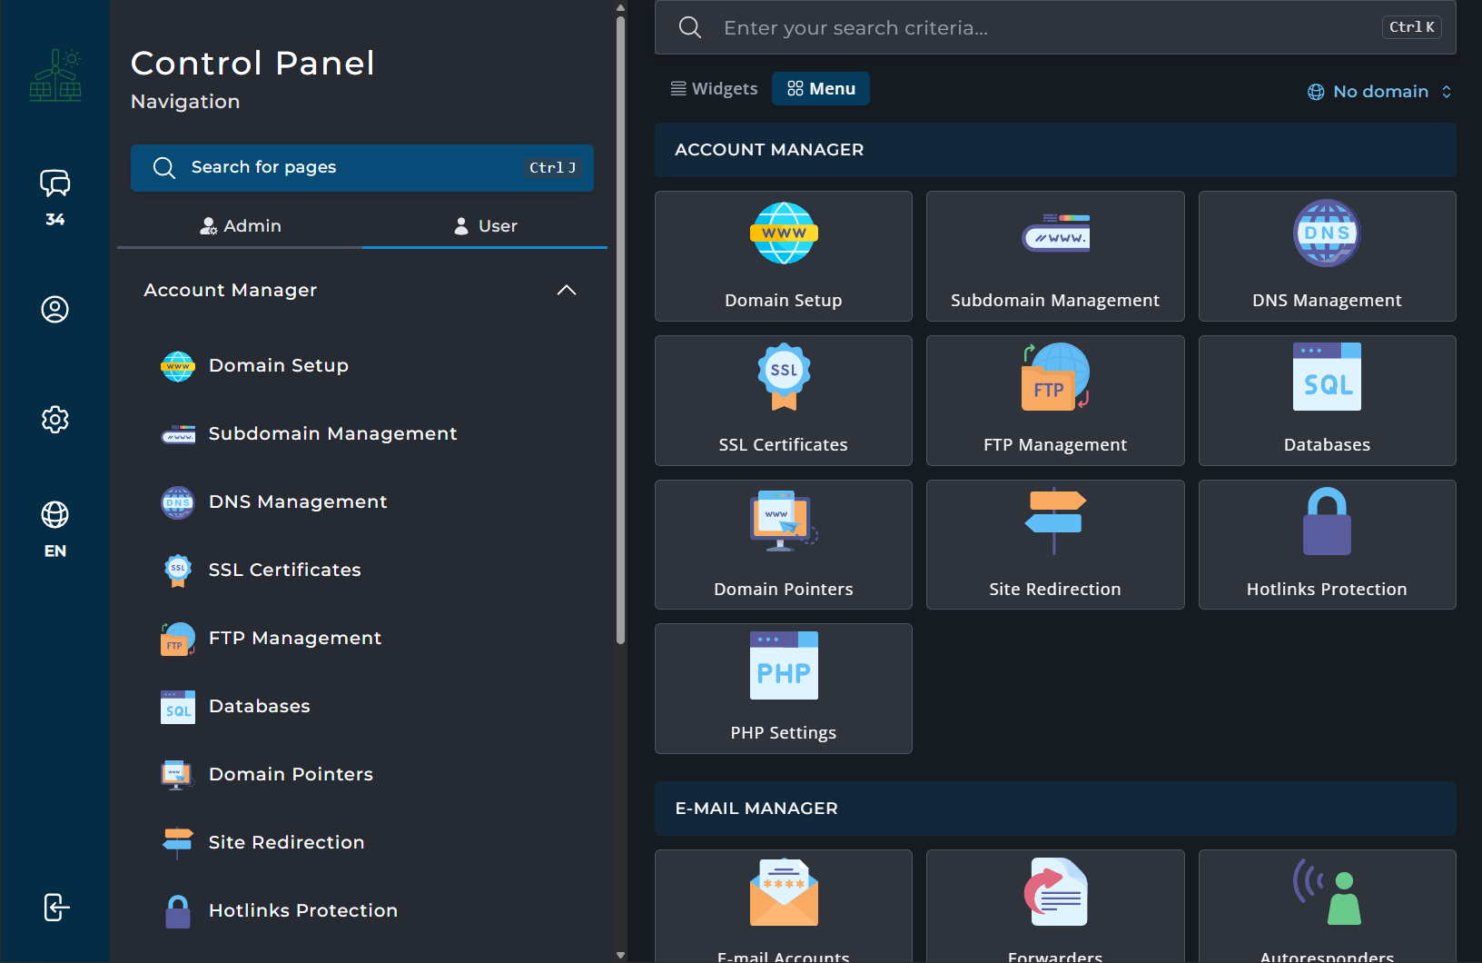Open Databases in the navigation list
Screen dimensions: 1482x963
(x=260, y=706)
